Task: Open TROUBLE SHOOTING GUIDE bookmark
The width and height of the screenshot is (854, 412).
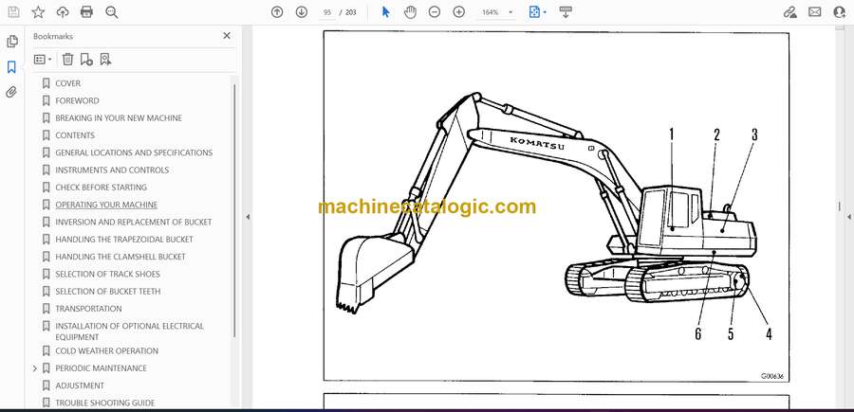Action: pos(105,403)
